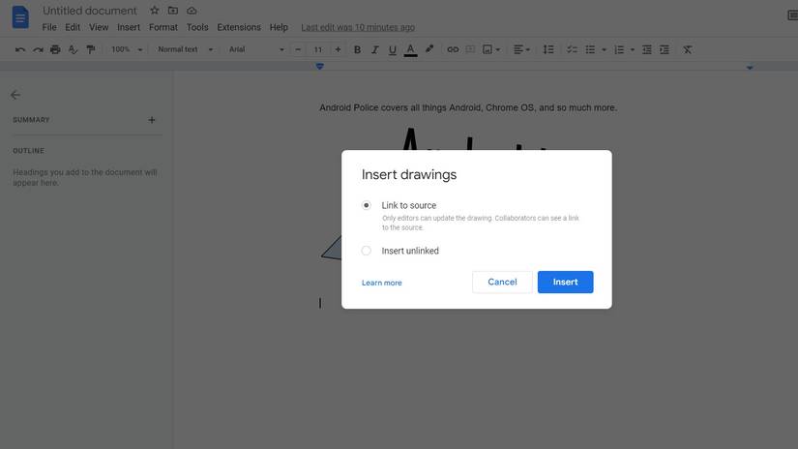This screenshot has height=449, width=798.
Task: Open the Arial font dropdown
Action: tap(256, 49)
